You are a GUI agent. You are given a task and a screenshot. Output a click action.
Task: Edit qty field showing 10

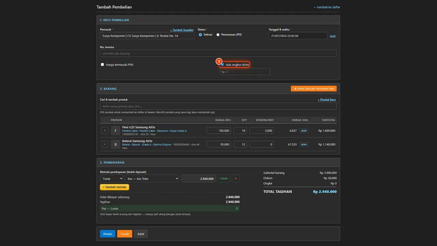[240, 131]
